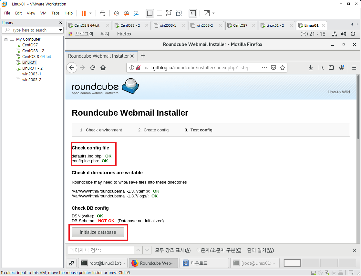This screenshot has height=276, width=361.
Task: Open Firefox downloads panel
Action: click(x=311, y=68)
